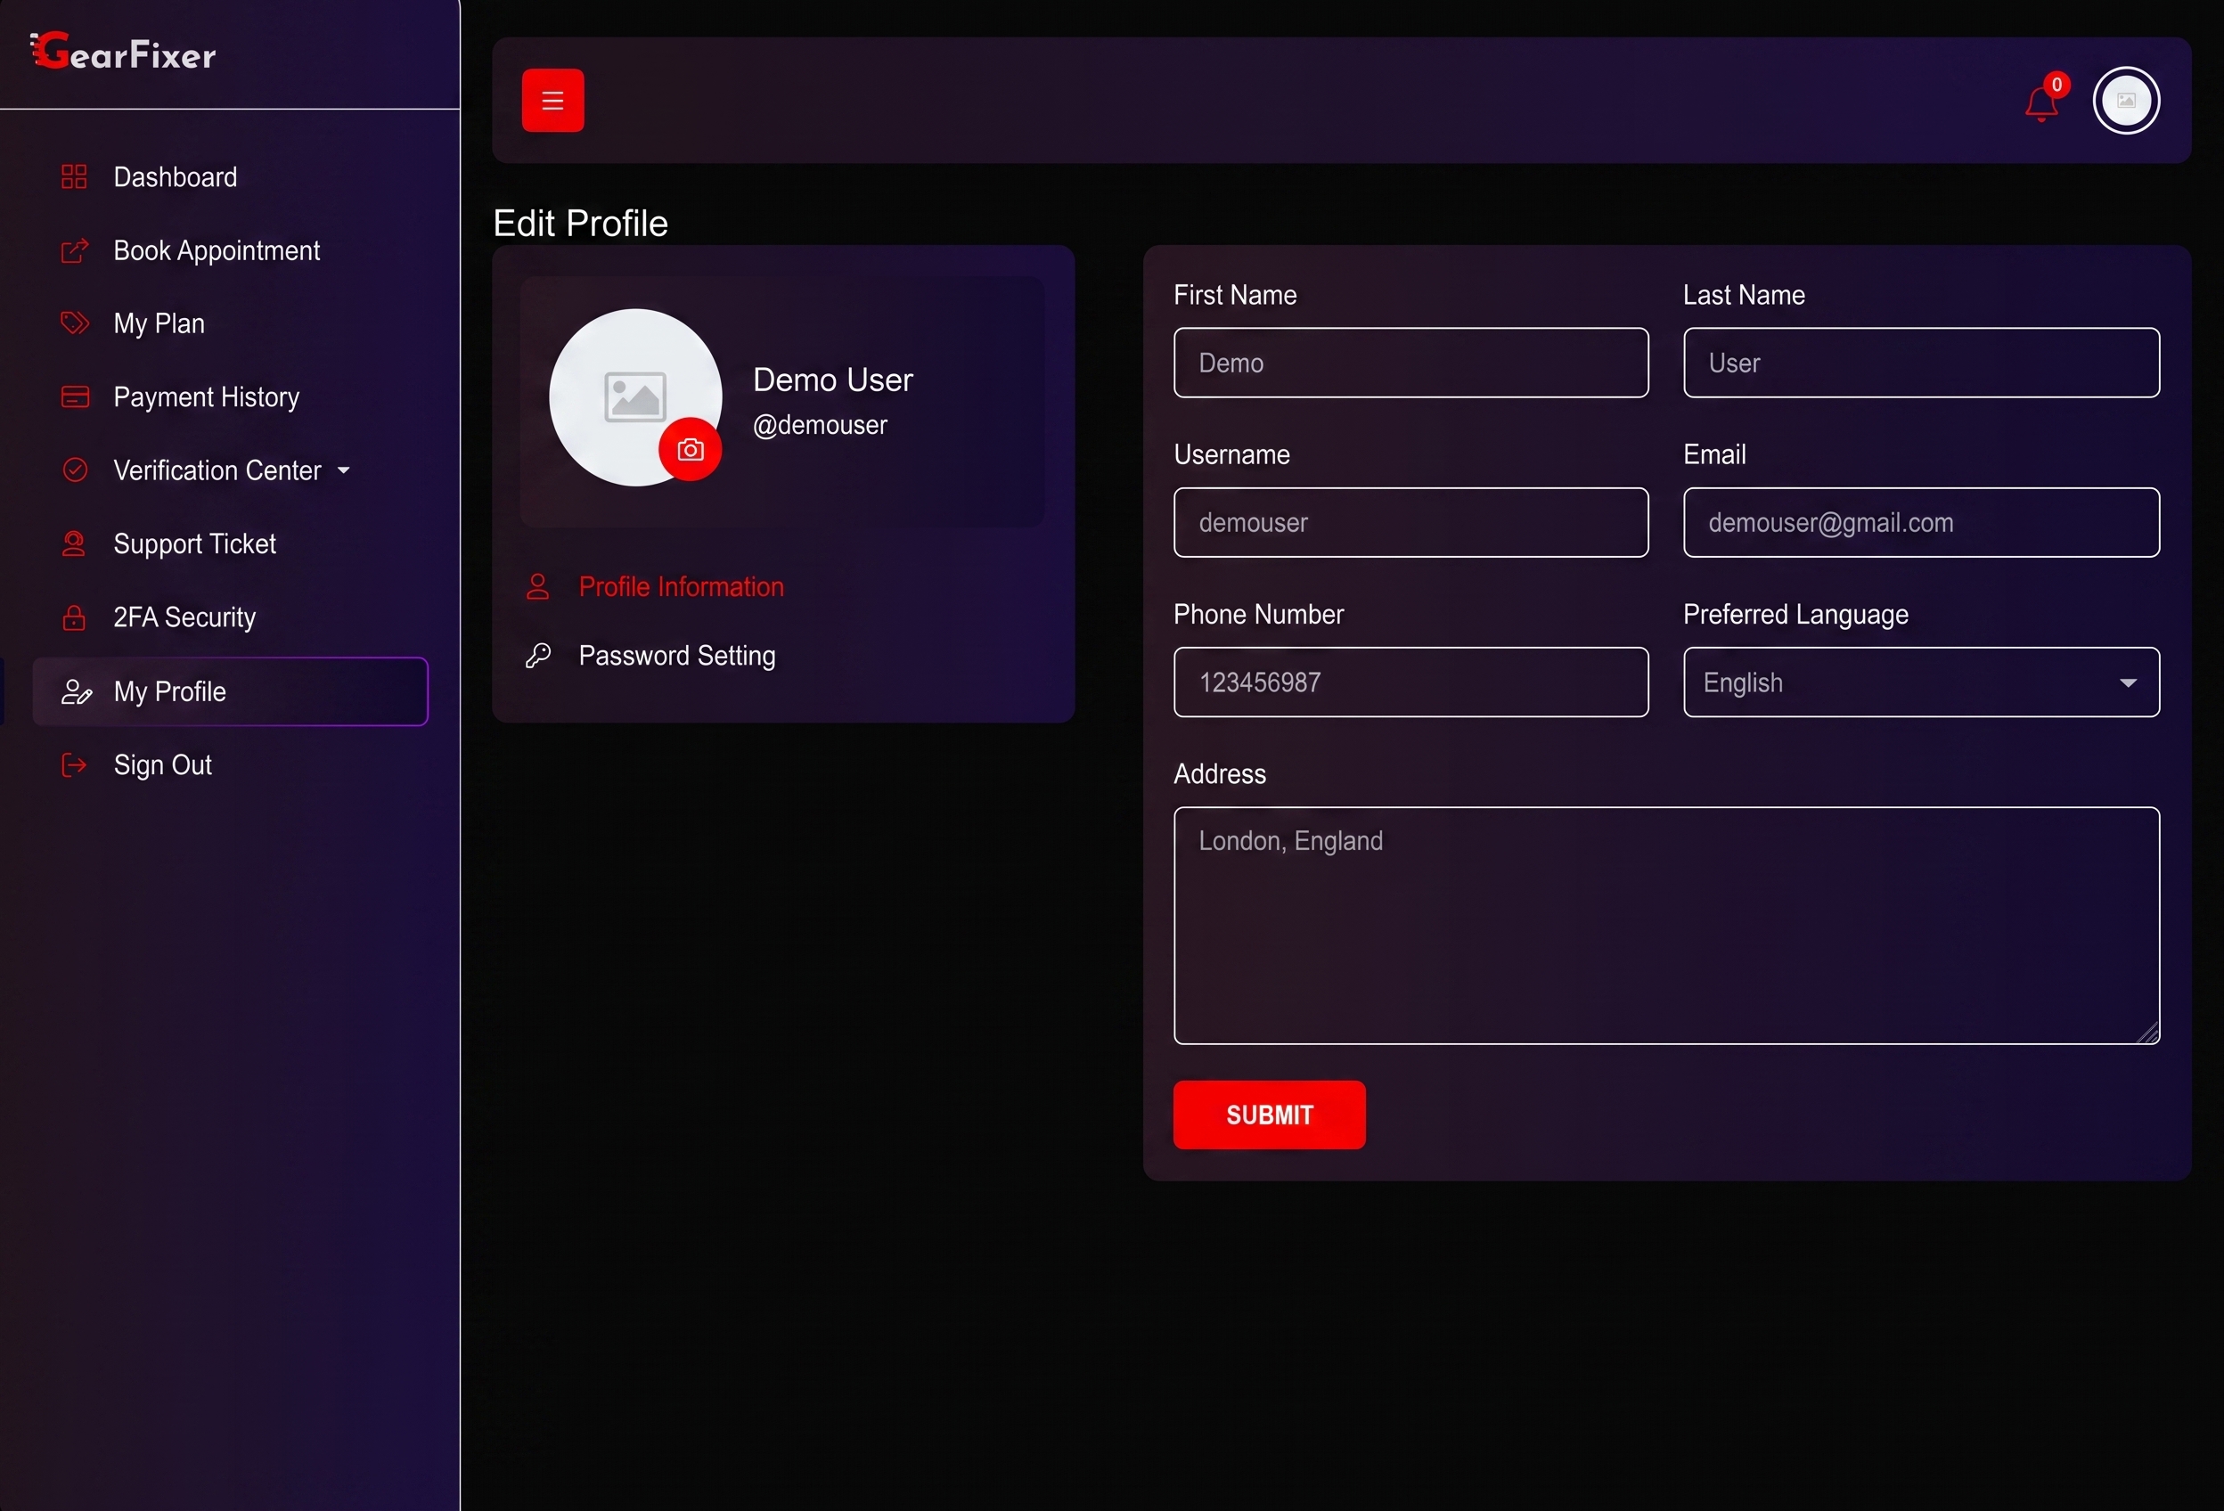The image size is (2224, 1511).
Task: Click the SUBMIT button
Action: coord(1269,1115)
